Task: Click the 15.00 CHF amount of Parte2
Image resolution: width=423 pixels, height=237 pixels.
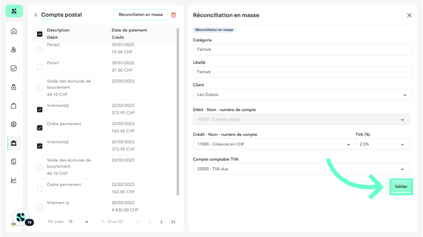Action: (x=122, y=52)
